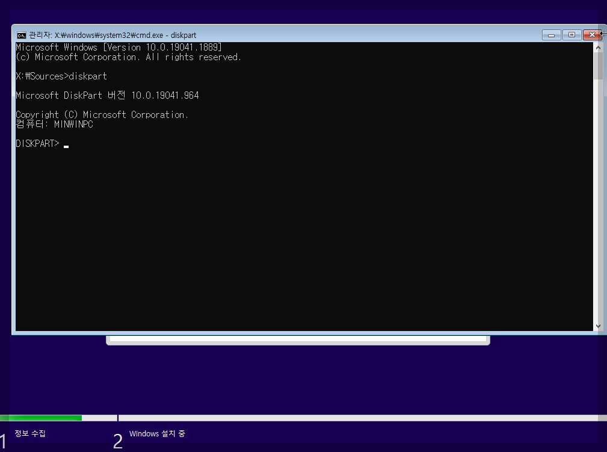Maximize the diskpart command window
The image size is (607, 452).
point(572,35)
